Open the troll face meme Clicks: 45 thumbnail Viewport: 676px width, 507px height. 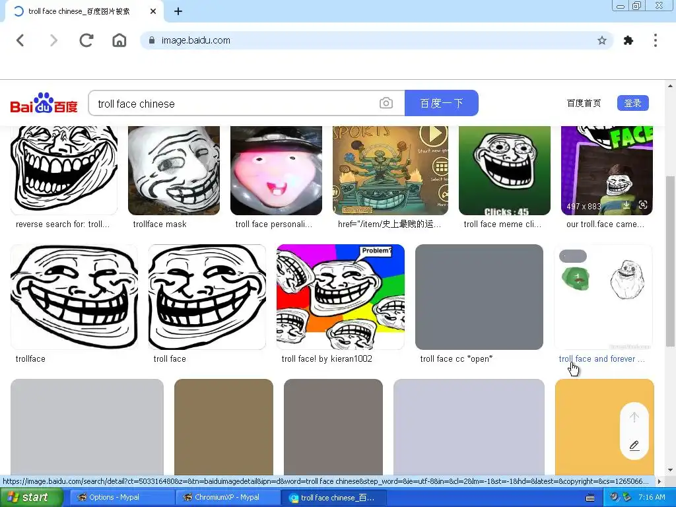(x=504, y=170)
